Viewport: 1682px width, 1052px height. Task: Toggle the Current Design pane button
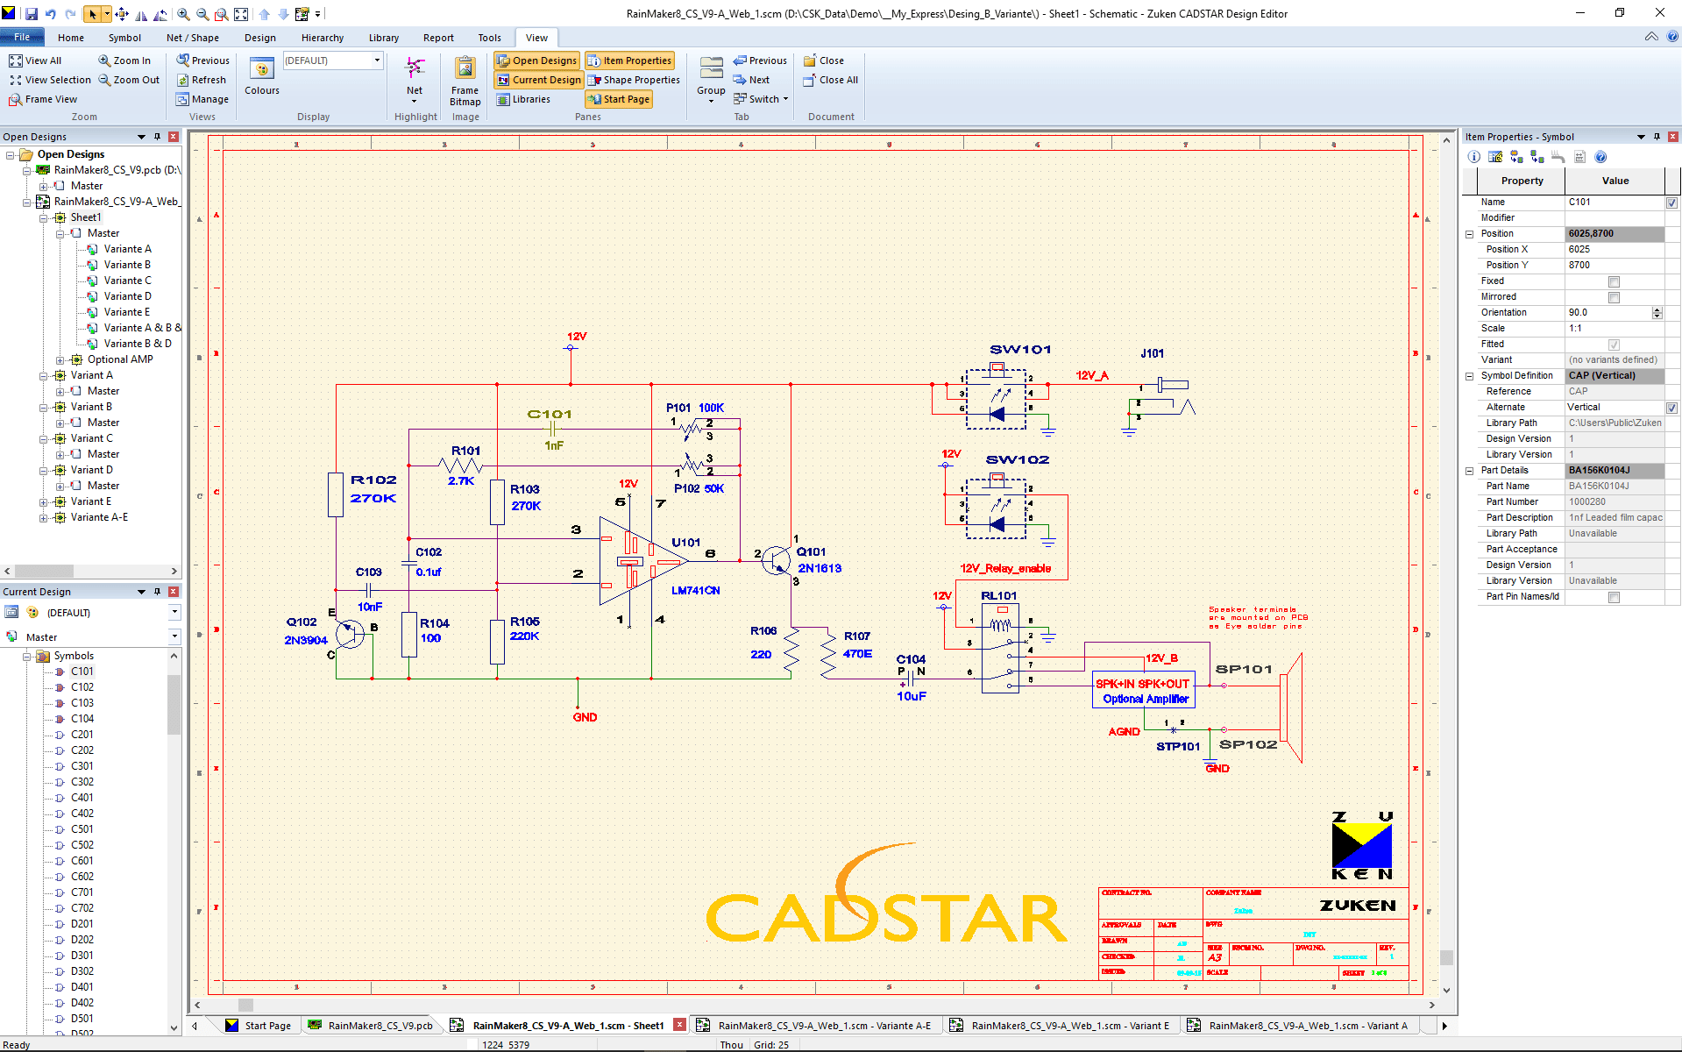tap(539, 80)
